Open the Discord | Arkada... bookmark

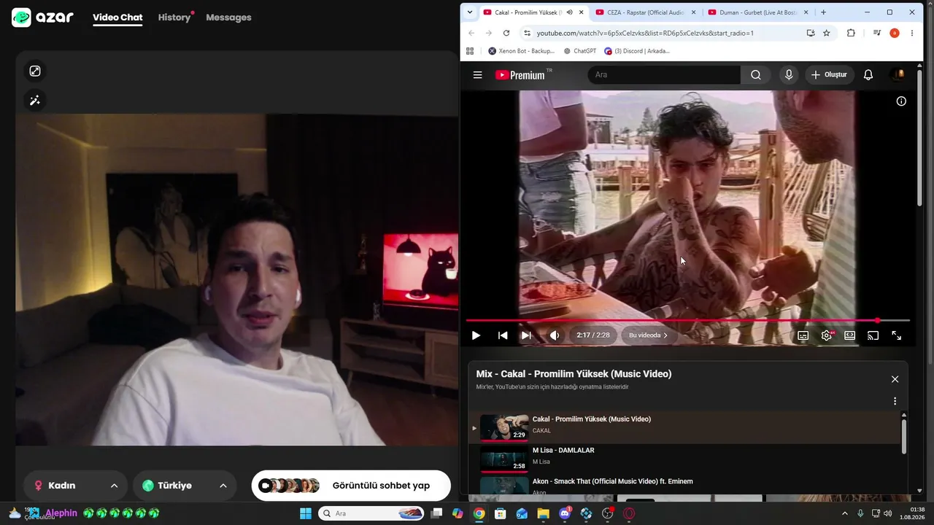637,51
